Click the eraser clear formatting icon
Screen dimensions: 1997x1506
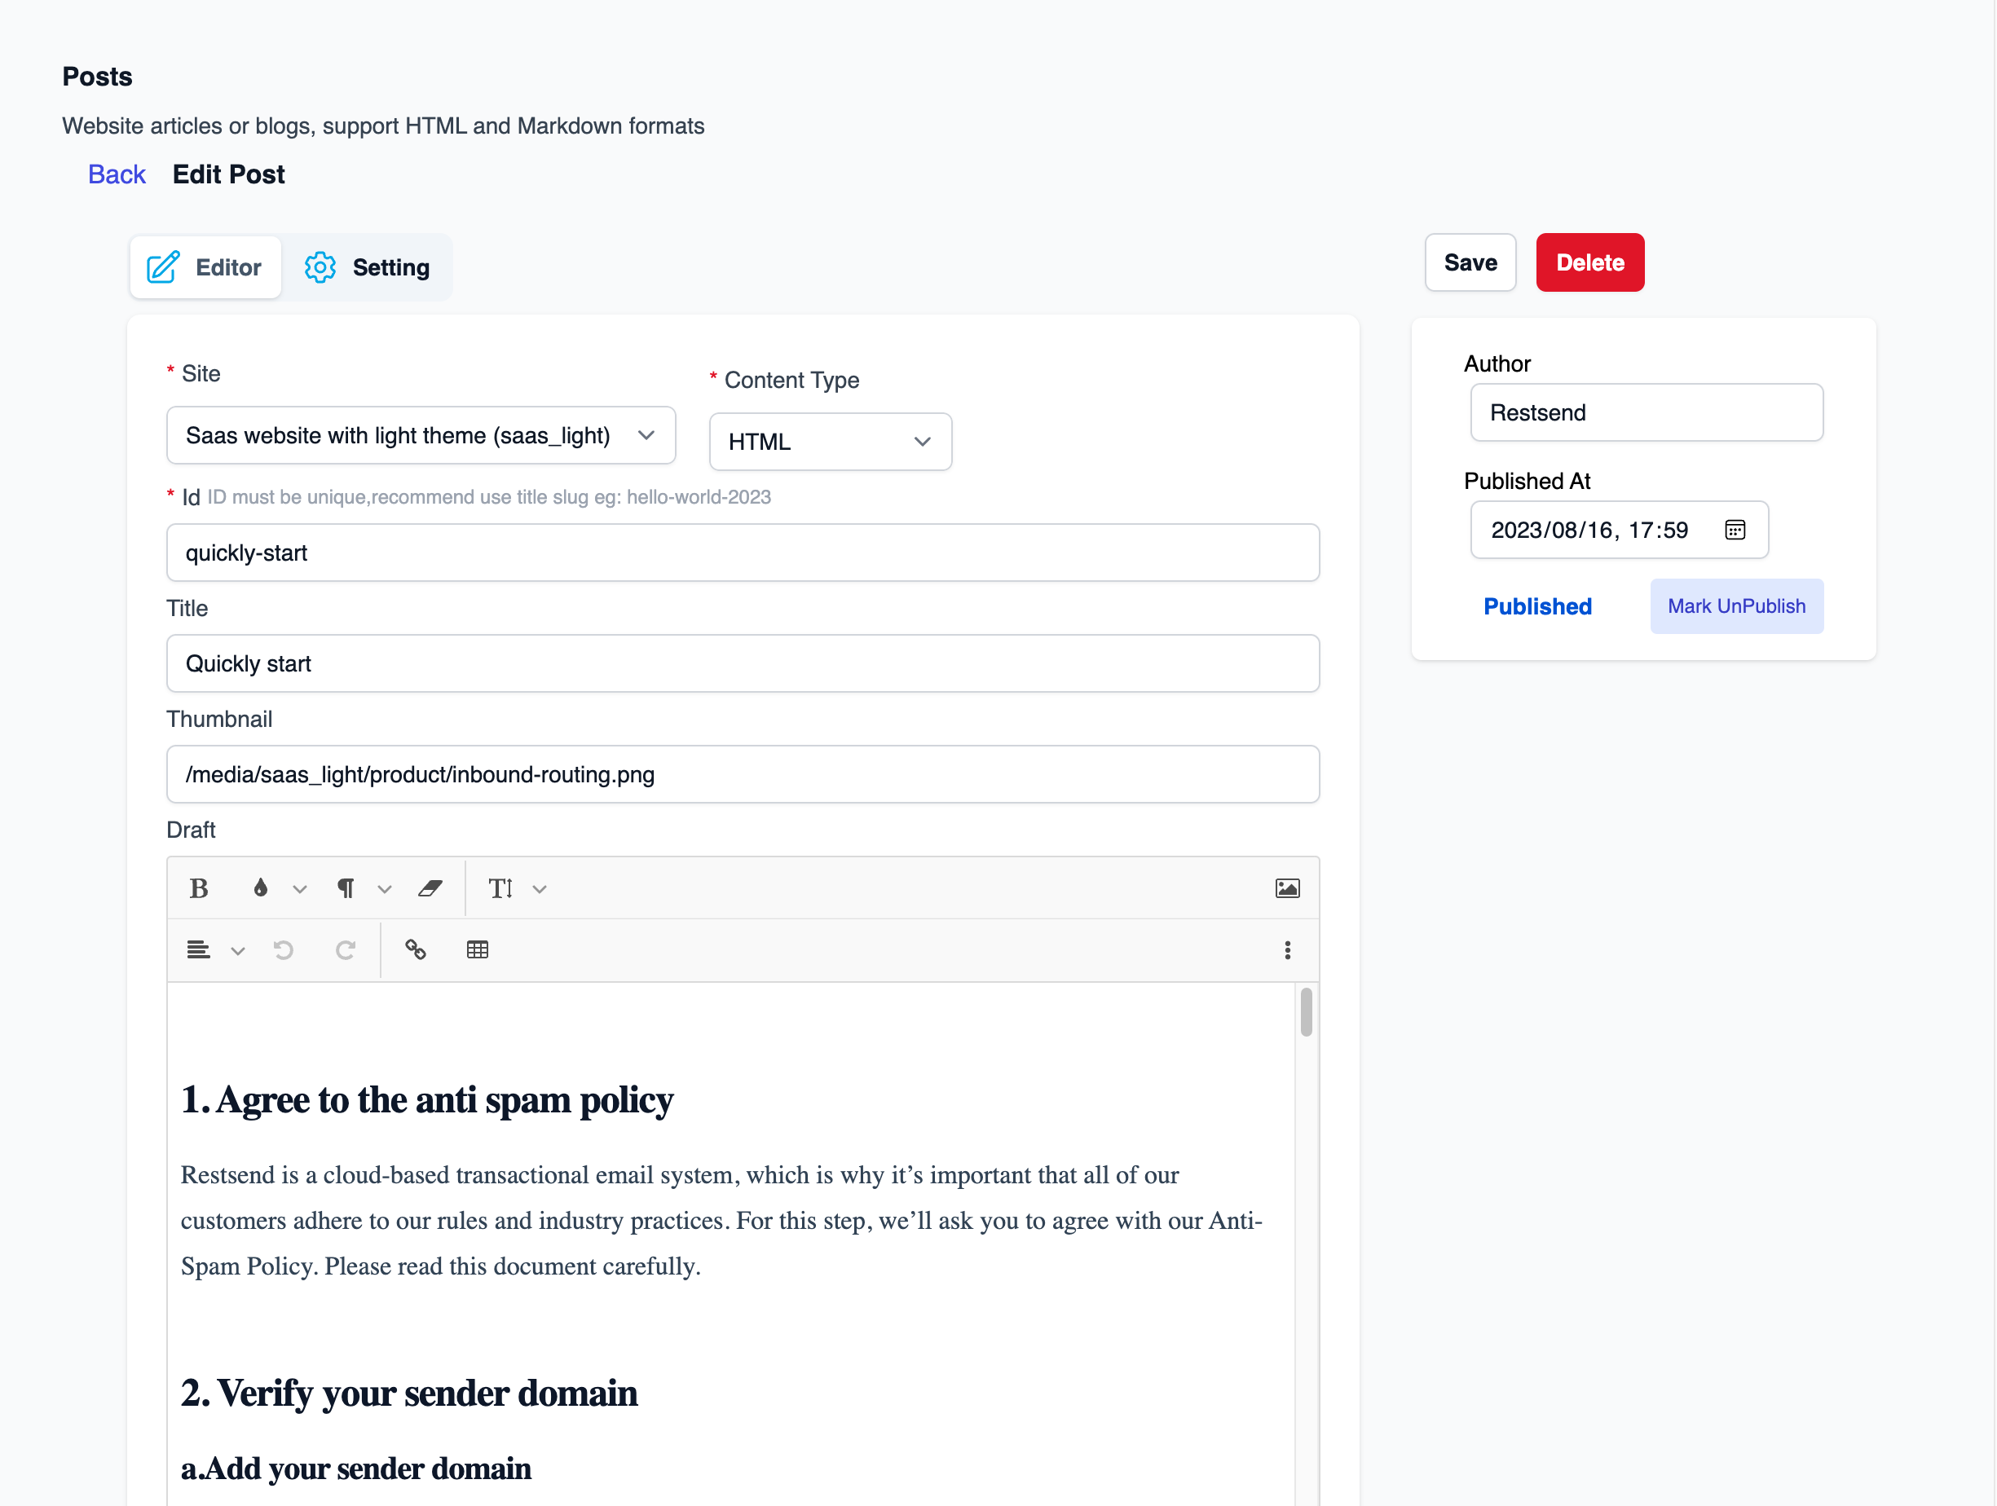pos(430,888)
